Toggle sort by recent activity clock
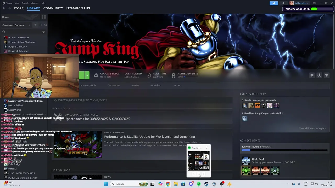 pos(41,25)
